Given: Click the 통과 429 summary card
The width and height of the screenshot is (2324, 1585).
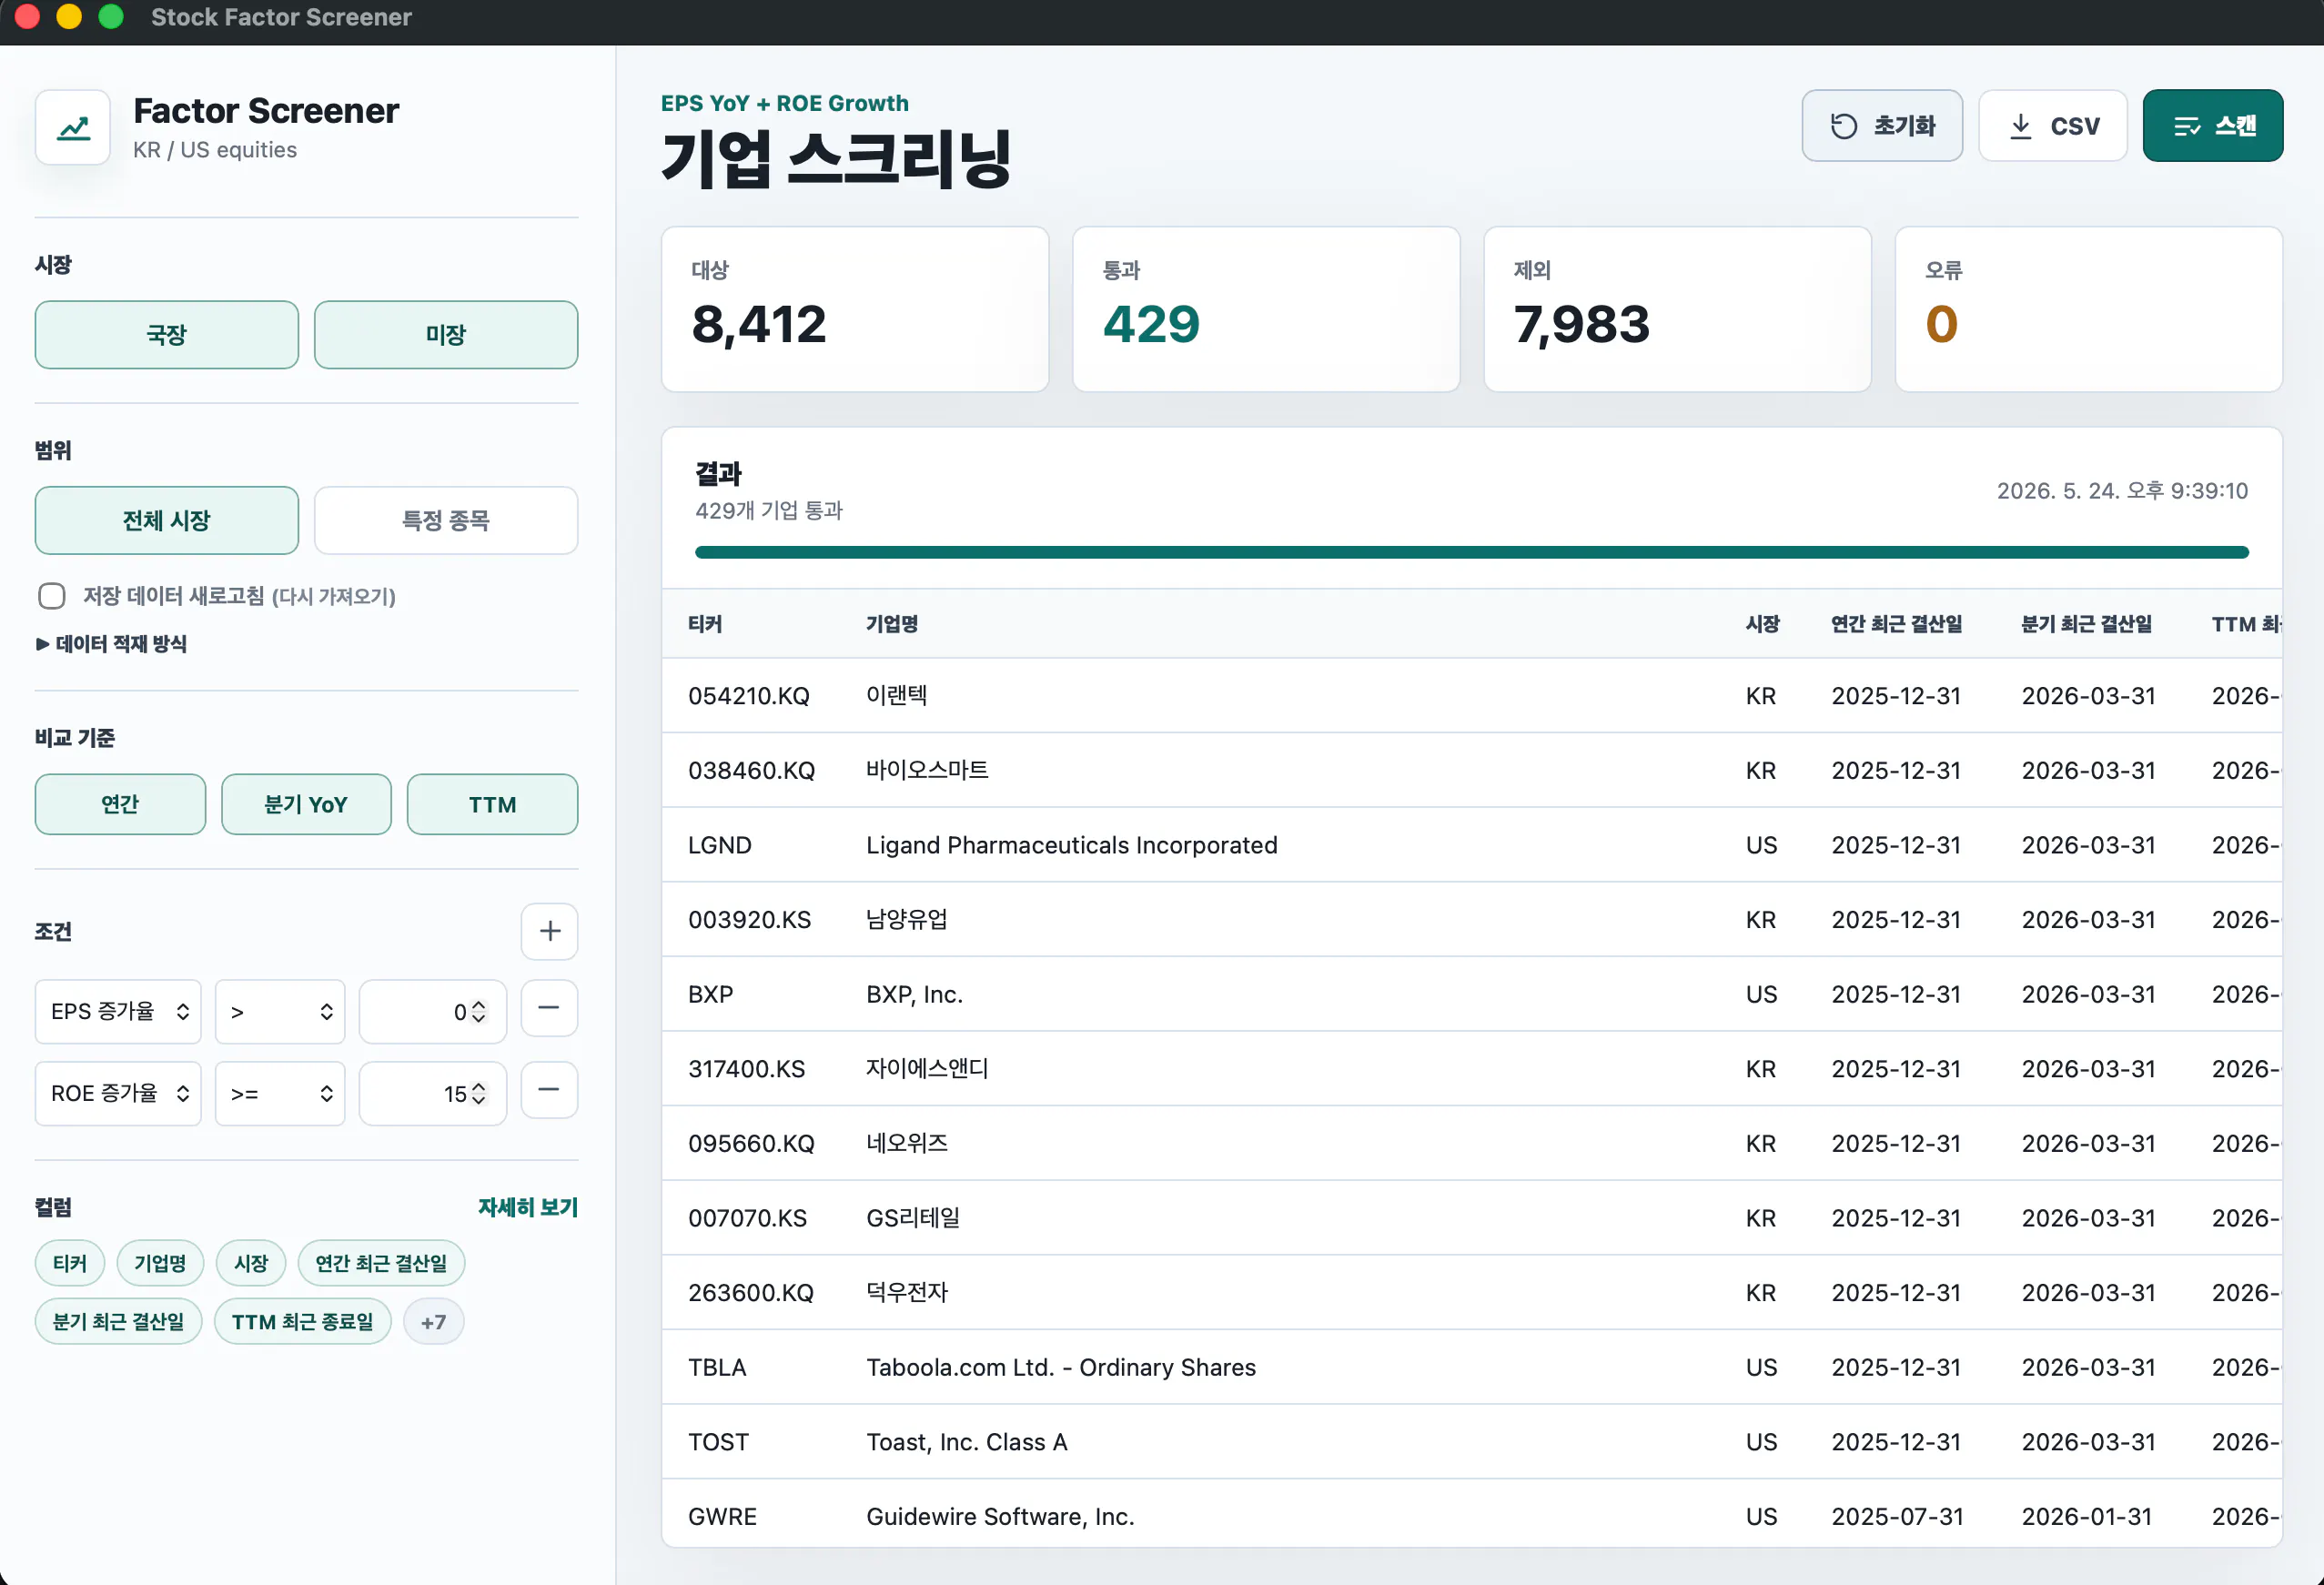Looking at the screenshot, I should (x=1266, y=310).
